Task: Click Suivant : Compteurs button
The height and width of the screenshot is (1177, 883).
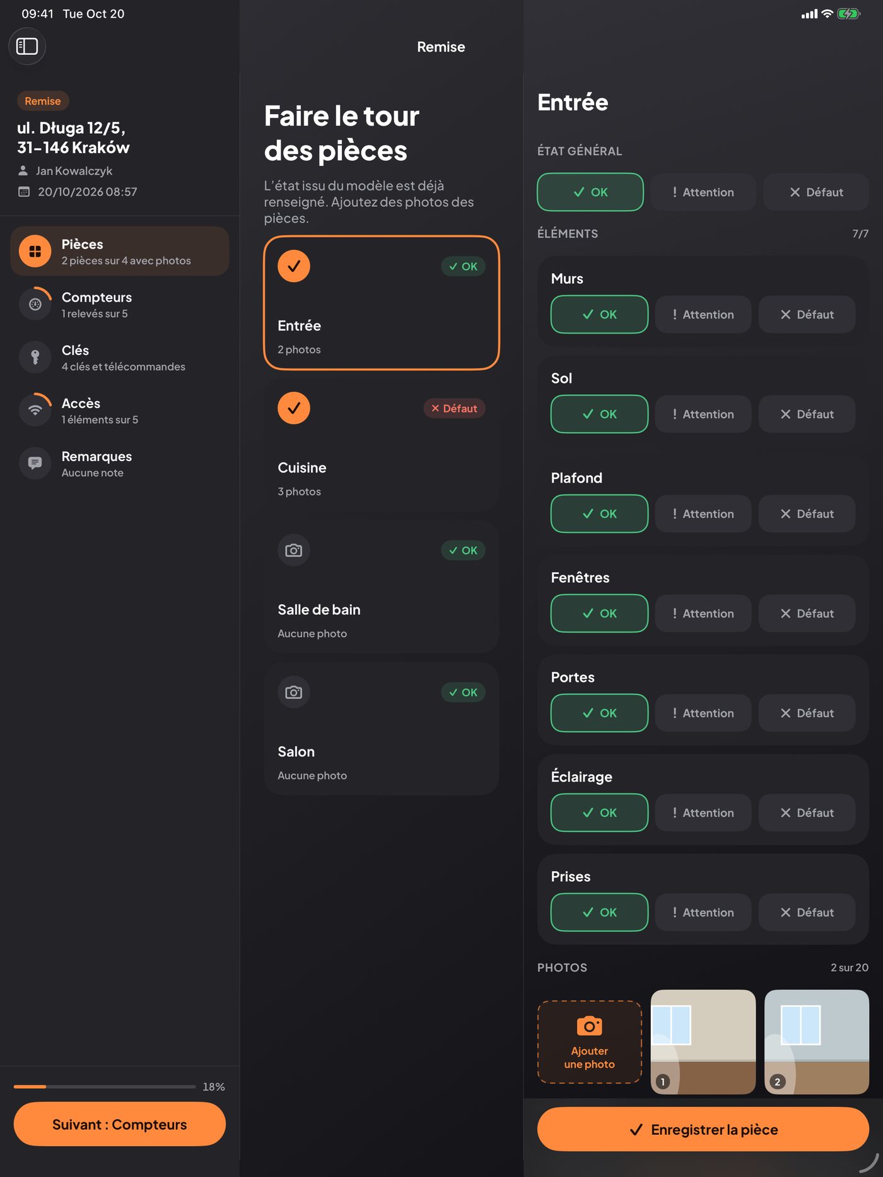Action: (120, 1124)
